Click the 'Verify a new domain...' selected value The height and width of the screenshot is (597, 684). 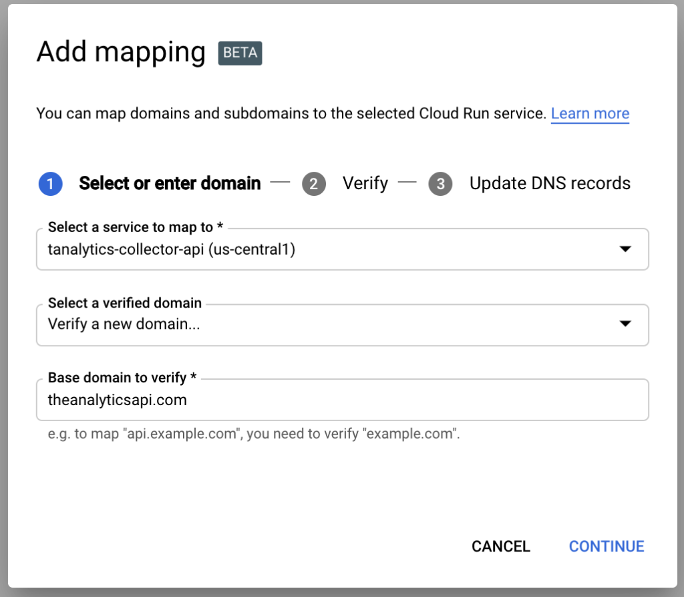124,324
